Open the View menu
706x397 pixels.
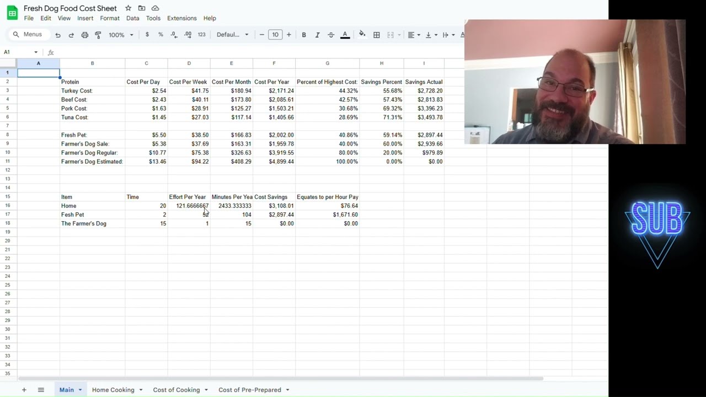pos(64,18)
